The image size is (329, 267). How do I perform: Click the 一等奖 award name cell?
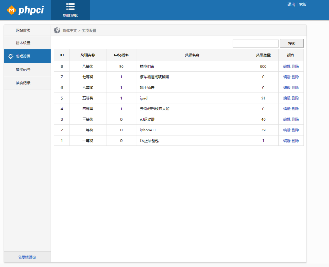(88, 141)
